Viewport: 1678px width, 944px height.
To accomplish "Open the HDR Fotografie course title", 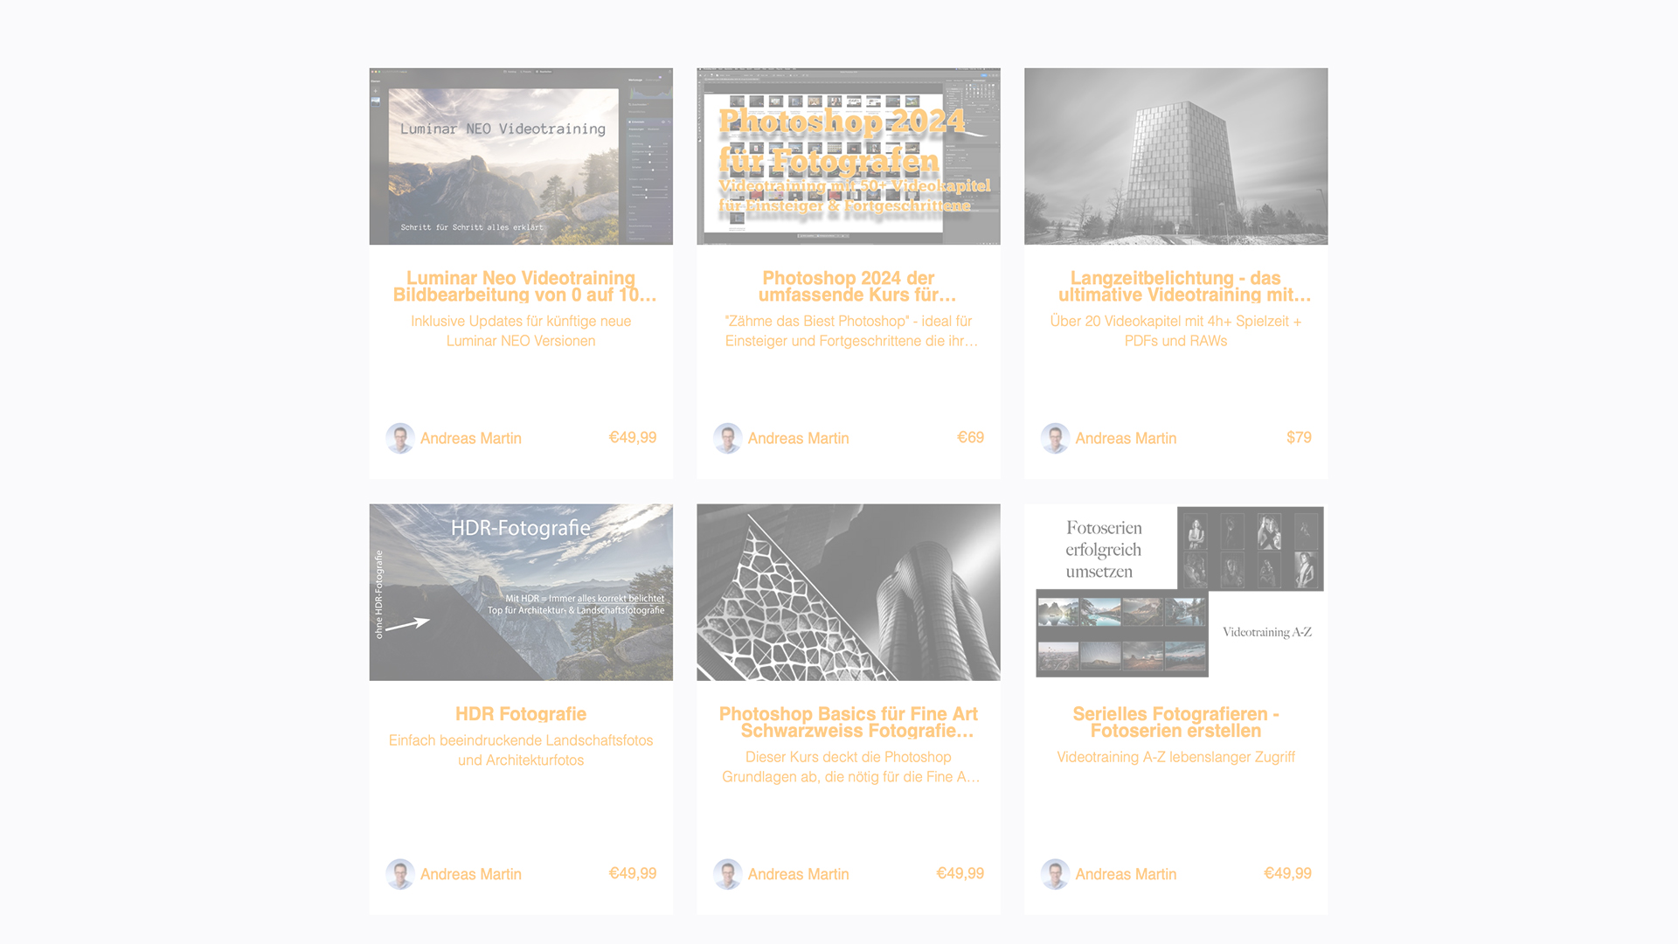I will click(521, 714).
